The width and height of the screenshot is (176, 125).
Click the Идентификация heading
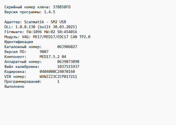[19, 42]
